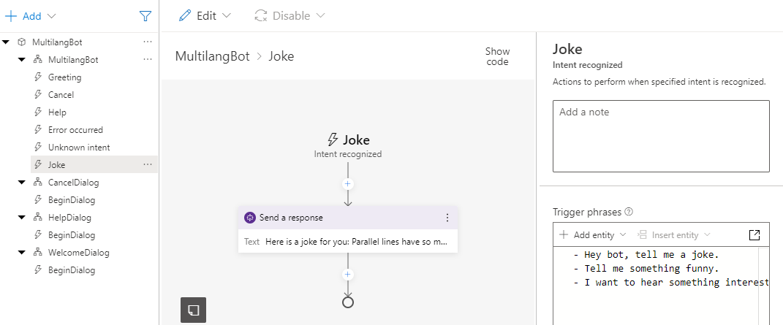Open the Edit dropdown menu
This screenshot has height=325, width=783.
point(205,15)
